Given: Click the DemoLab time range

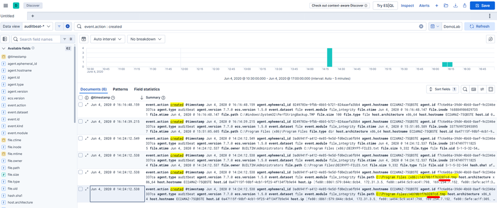Looking at the screenshot, I should point(452,27).
